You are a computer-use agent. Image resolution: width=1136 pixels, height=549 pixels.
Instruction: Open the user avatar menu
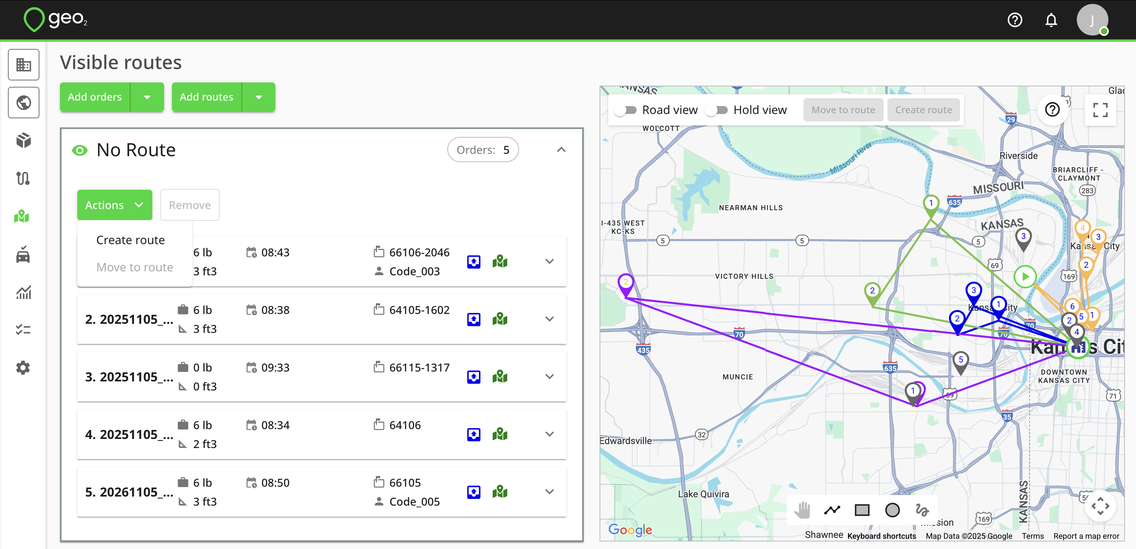[1092, 20]
